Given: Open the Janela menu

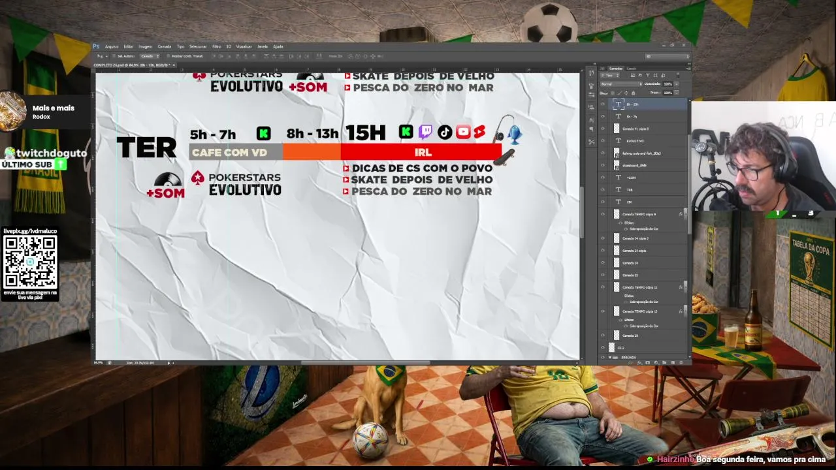Looking at the screenshot, I should [x=263, y=46].
